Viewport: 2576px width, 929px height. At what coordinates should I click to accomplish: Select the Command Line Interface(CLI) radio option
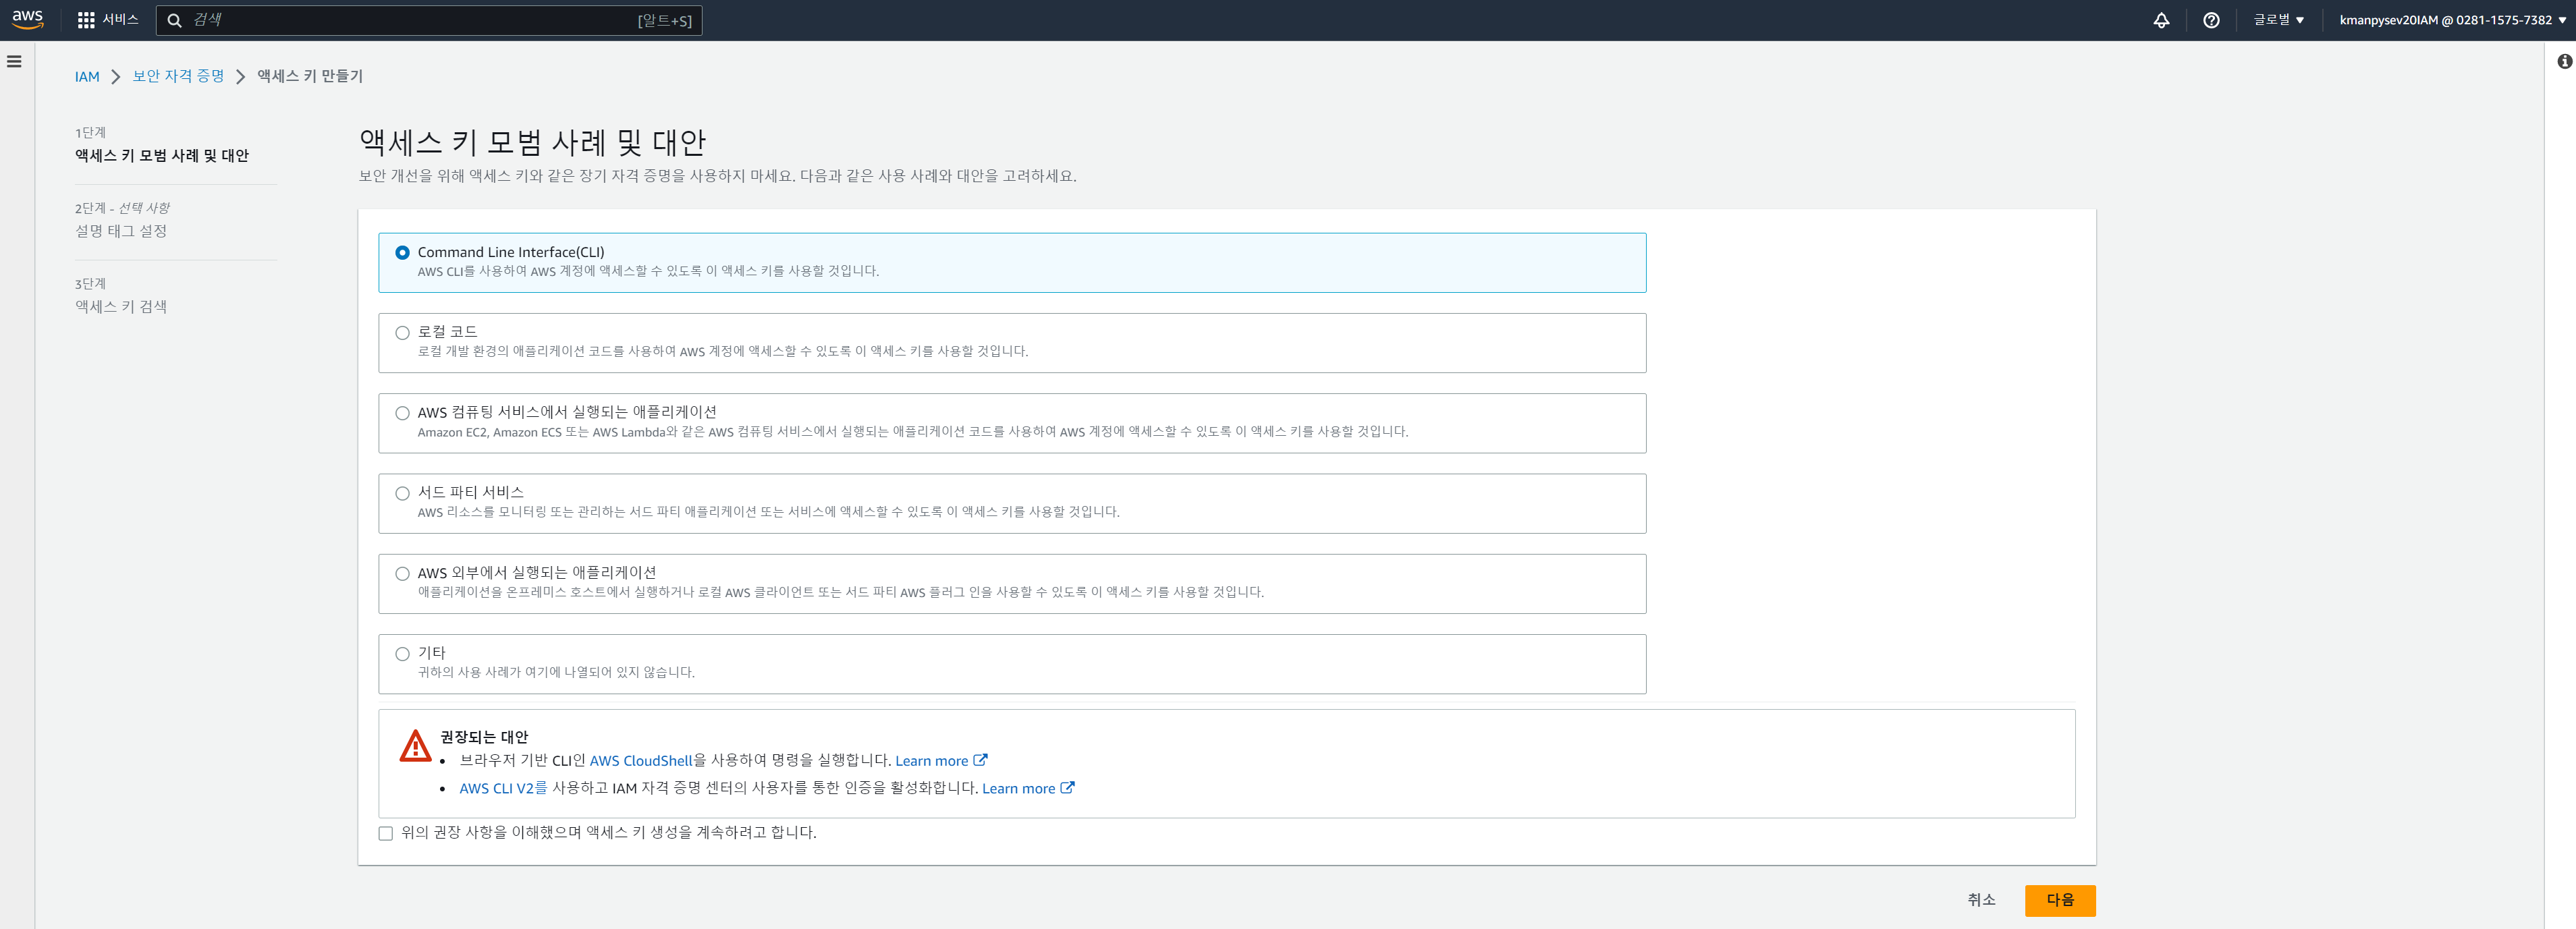[x=402, y=253]
